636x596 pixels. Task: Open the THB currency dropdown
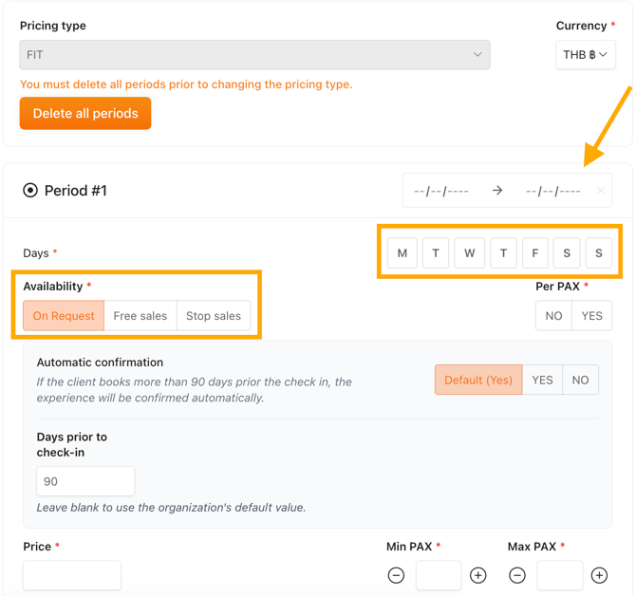586,54
